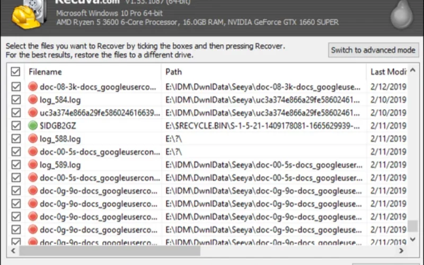Click the 2/11/2019 date of $IDGB2GZ

388,126
